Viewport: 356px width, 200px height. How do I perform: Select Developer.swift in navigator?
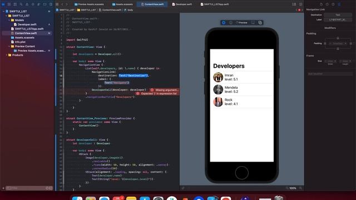pos(27,24)
